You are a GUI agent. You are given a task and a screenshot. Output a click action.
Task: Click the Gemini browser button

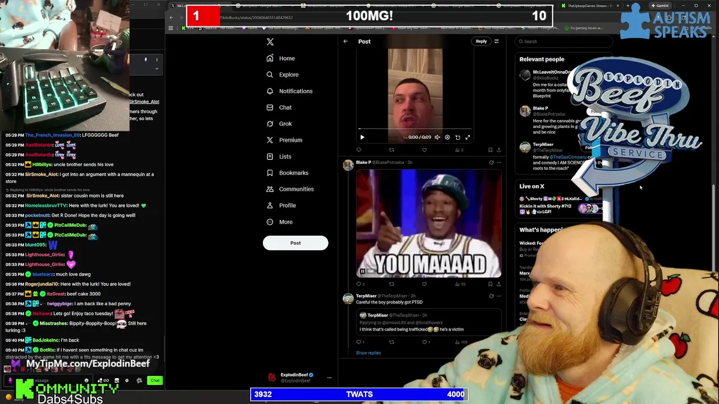coord(659,6)
